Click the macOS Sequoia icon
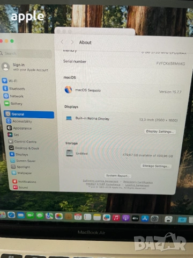 point(68,90)
